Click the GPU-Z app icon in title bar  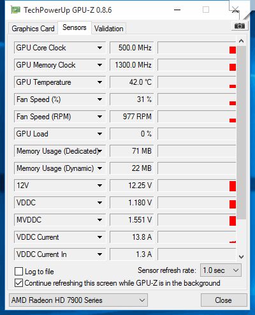coord(15,10)
